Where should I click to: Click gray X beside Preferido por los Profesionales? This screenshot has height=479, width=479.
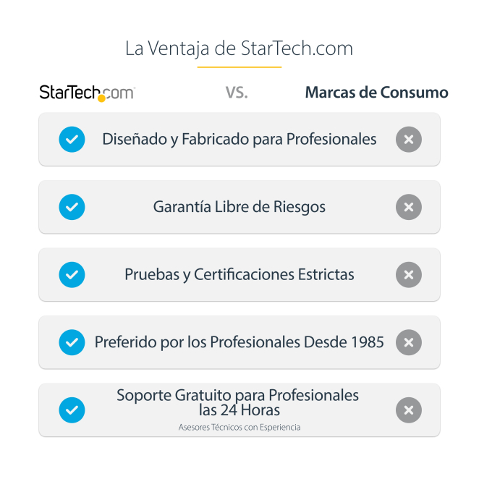[409, 342]
